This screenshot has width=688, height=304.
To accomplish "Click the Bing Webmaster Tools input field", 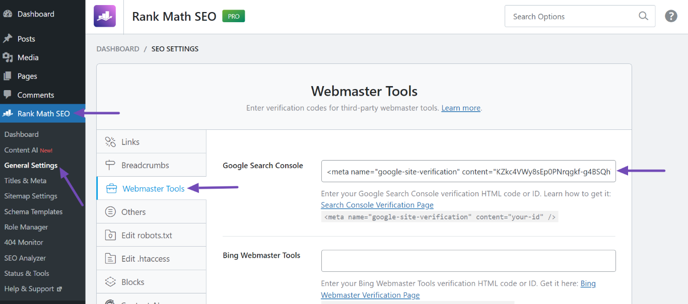I will 468,261.
